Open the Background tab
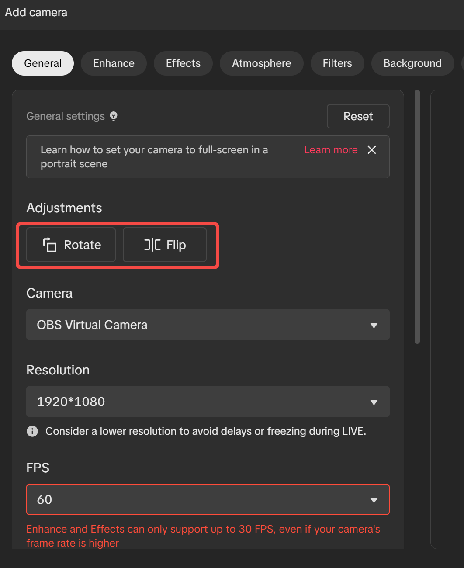This screenshot has width=464, height=568. (x=412, y=63)
